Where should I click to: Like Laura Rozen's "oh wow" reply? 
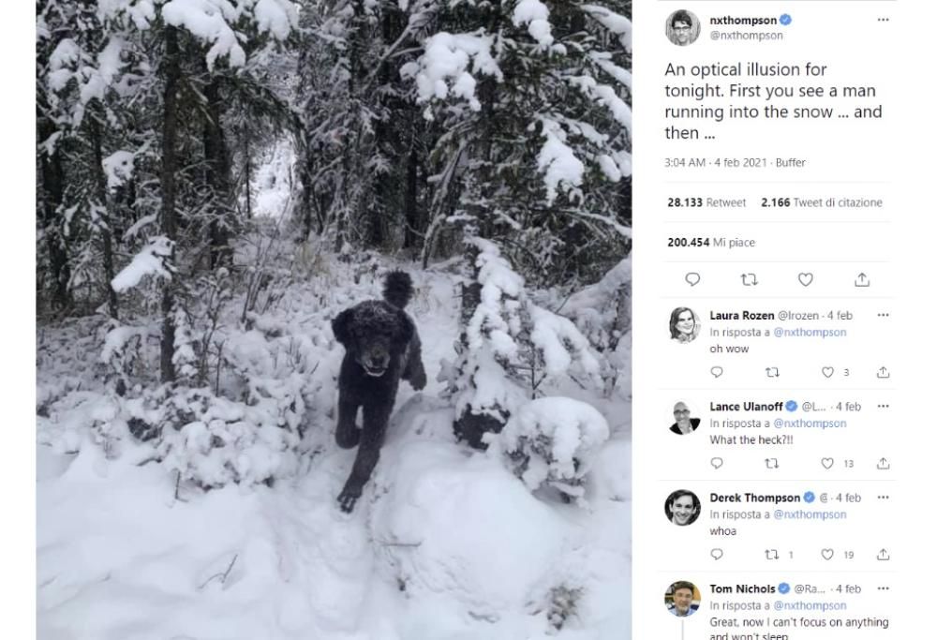click(827, 372)
